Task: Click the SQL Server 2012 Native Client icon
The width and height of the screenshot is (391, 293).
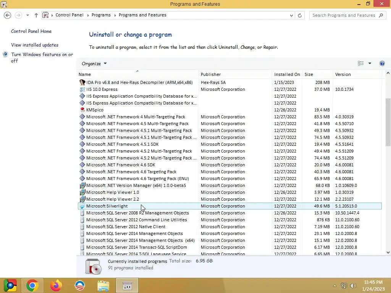Action: 82,227
